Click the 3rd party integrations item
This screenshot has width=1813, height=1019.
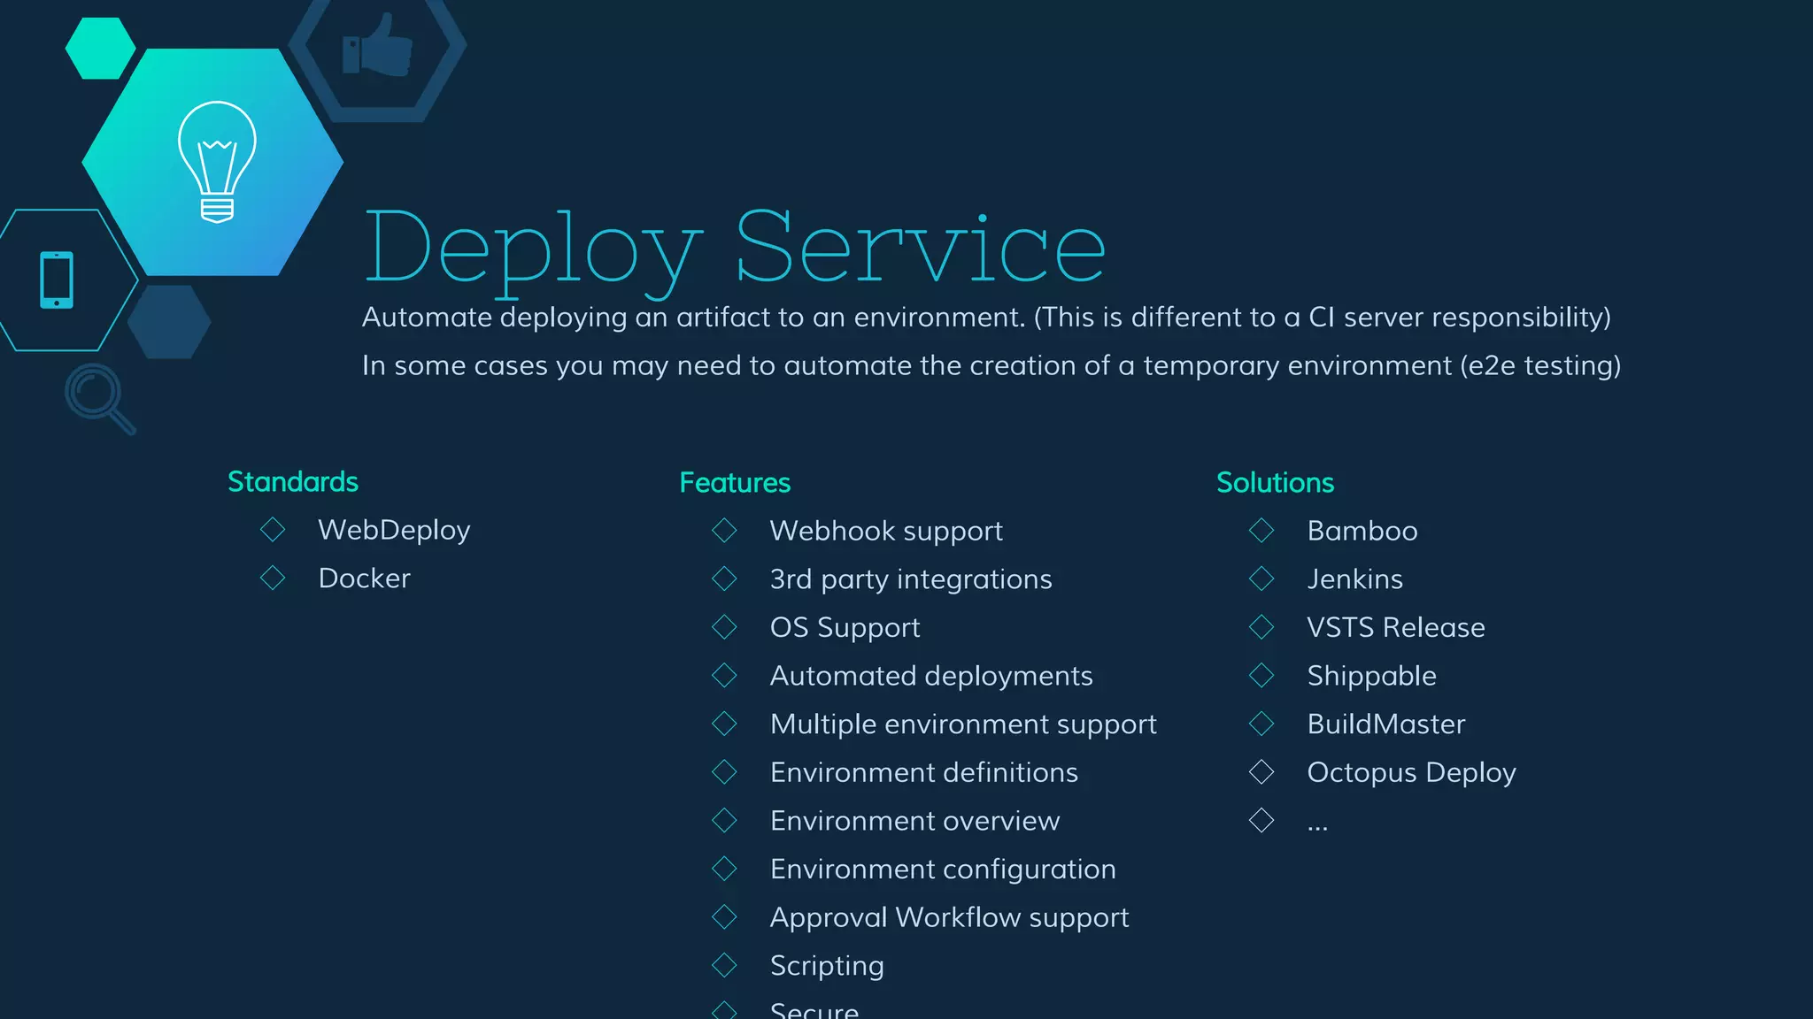(911, 579)
